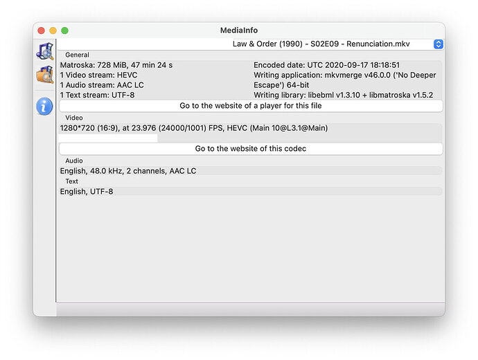Image resolution: width=478 pixels, height=360 pixels.
Task: Select 'English, 48.0 kHz, 2 channels' audio line
Action: click(x=128, y=171)
